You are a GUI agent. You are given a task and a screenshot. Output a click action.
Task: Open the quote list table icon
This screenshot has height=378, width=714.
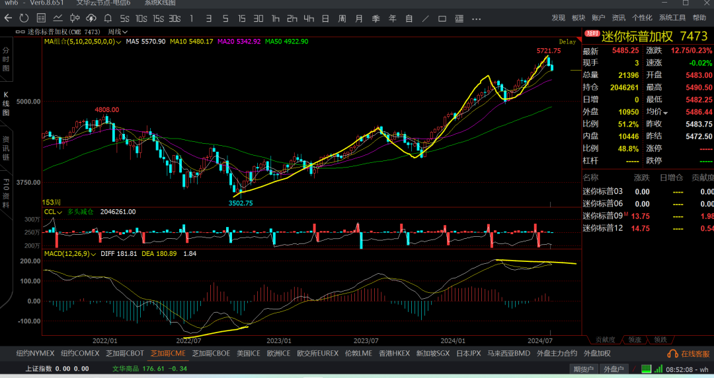pyautogui.click(x=41, y=18)
